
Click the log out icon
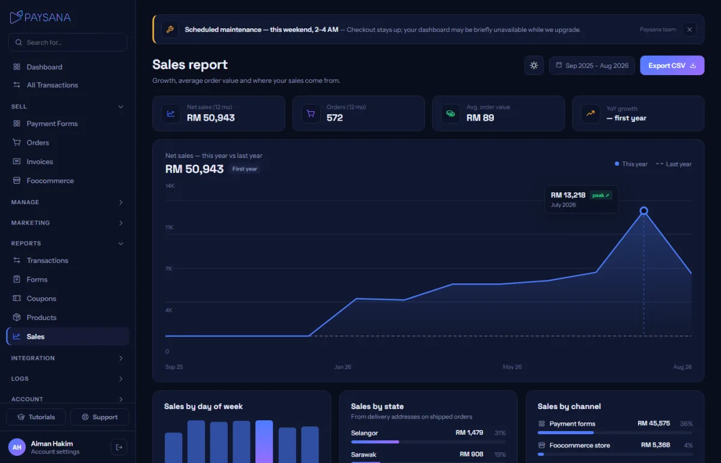[x=119, y=447]
